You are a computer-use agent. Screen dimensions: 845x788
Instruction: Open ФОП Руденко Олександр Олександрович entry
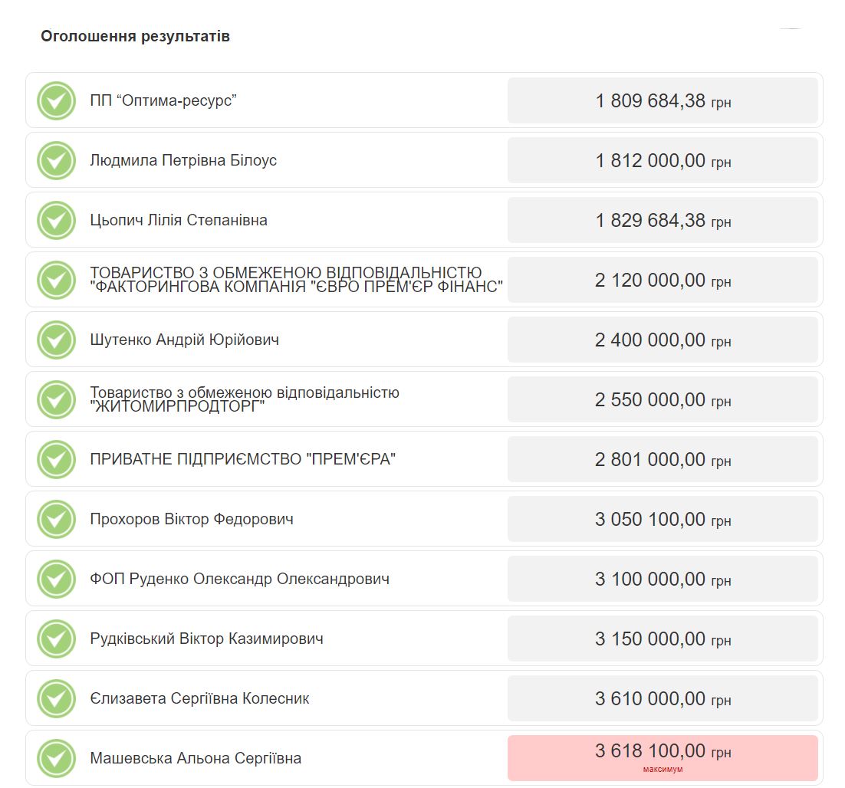(239, 579)
